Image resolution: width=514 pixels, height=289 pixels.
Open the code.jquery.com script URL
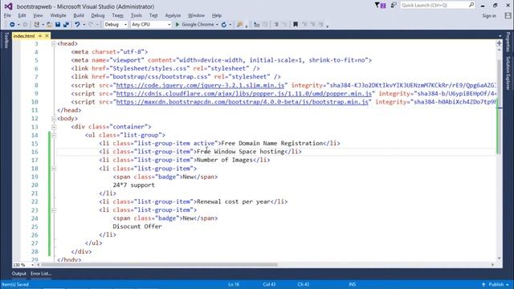[200, 85]
